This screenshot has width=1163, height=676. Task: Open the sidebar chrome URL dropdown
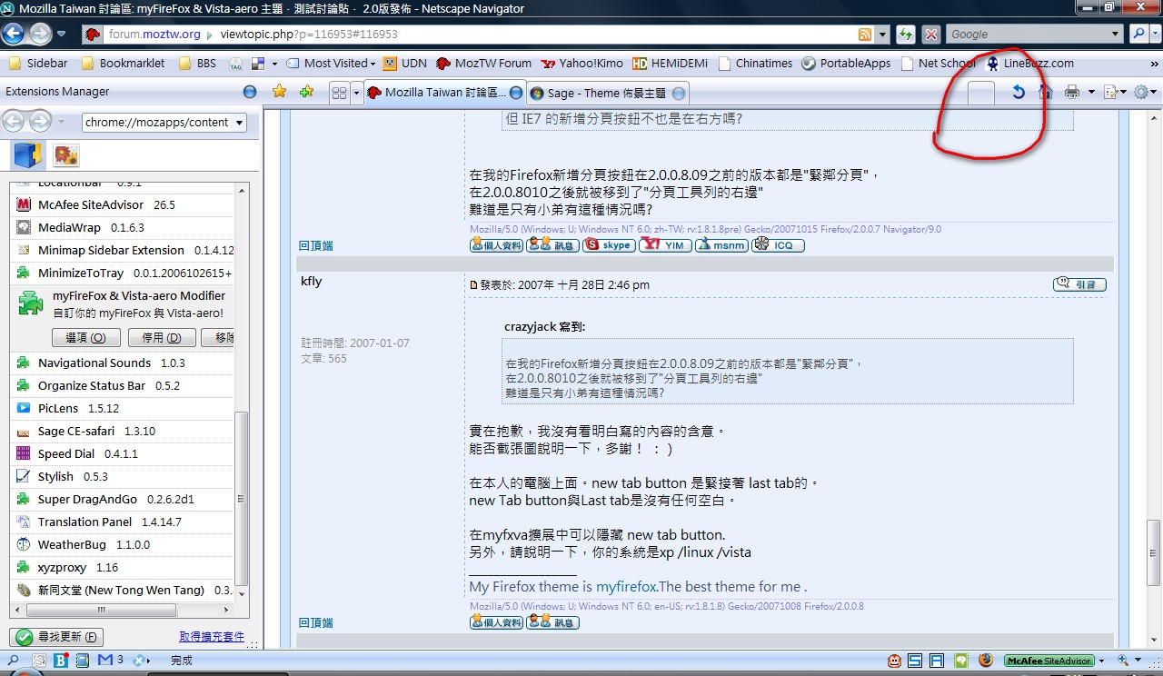[240, 123]
